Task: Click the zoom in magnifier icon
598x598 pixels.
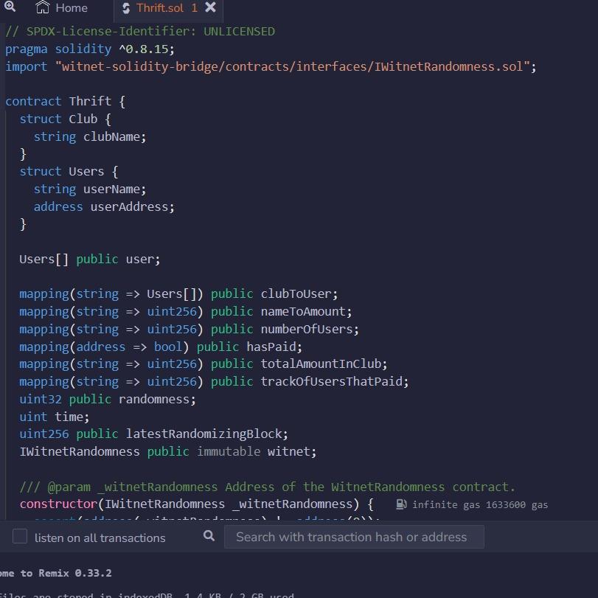Action: pos(10,7)
